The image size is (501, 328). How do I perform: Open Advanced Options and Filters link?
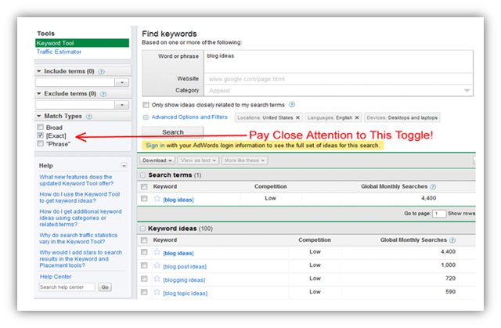189,117
